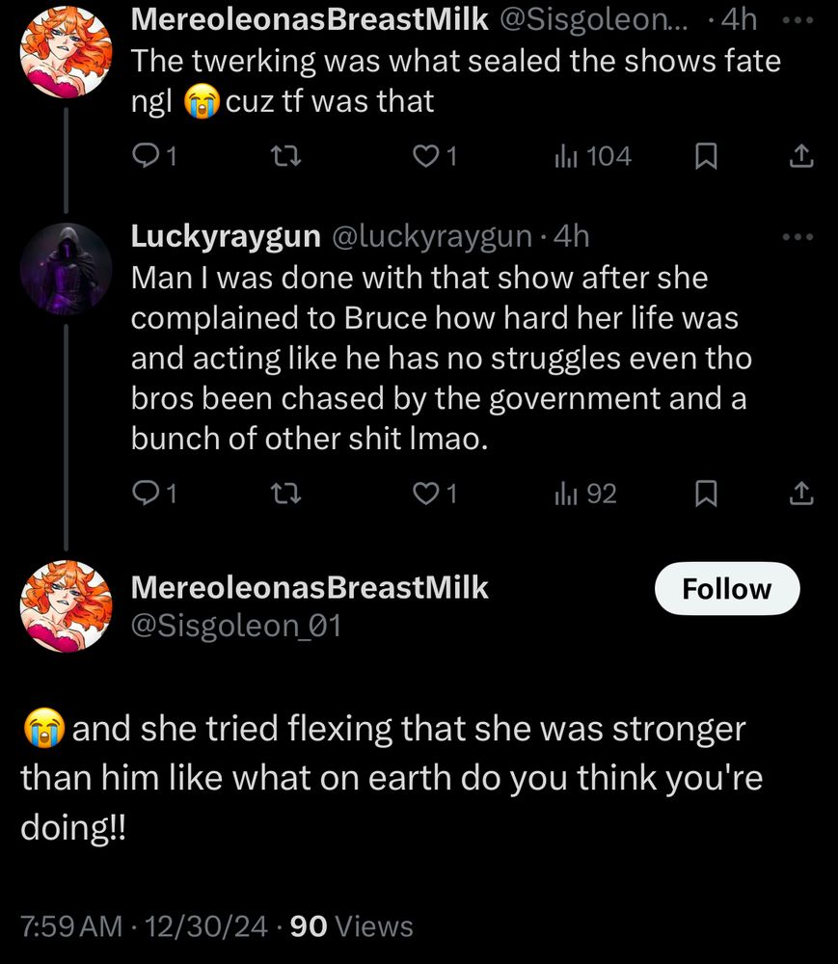
Task: Open the Luckyraygun display name
Action: tap(227, 237)
